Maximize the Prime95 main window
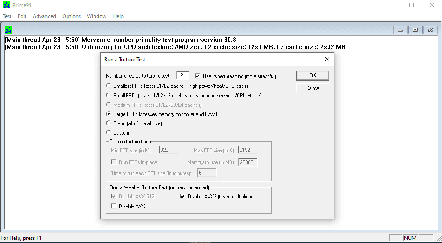Screen dimensions: 442x243 [x=412, y=5]
